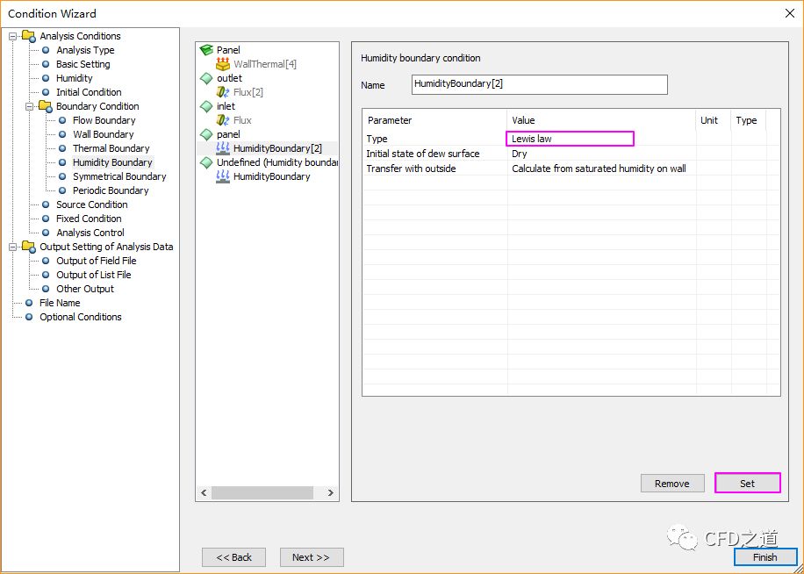Click the Analysis Conditions folder icon
The height and width of the screenshot is (574, 804).
(29, 36)
